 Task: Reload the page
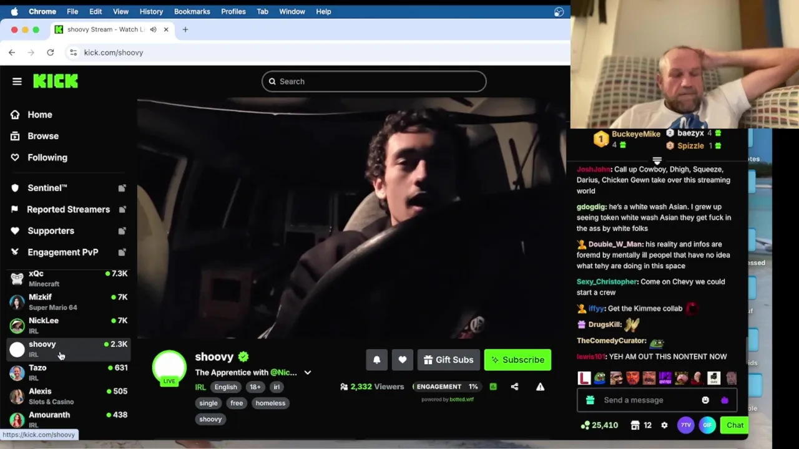click(51, 52)
